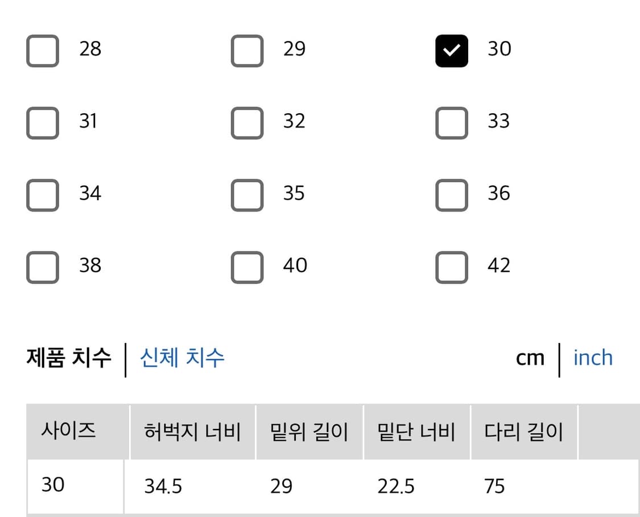The image size is (640, 517).
Task: Click the 사이즈 column header
Action: [68, 432]
